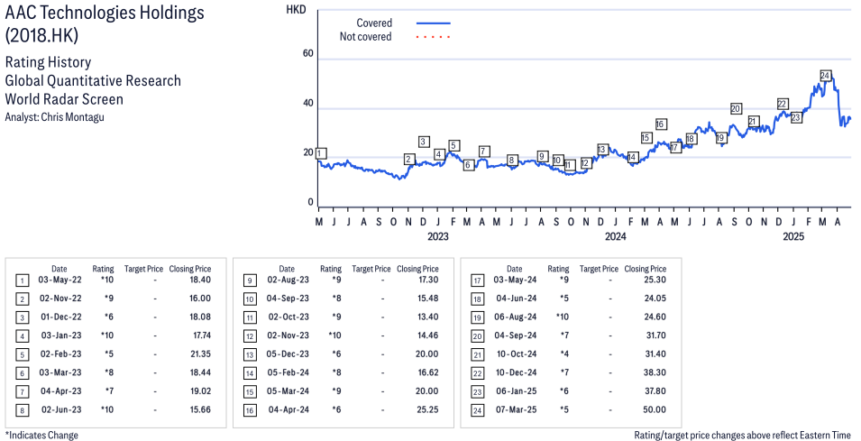Click closing price 21.35
861x441 pixels.
pos(200,354)
